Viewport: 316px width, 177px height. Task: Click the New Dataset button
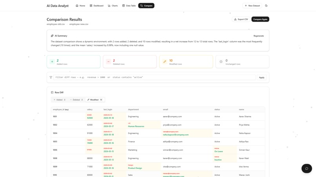point(252,5)
